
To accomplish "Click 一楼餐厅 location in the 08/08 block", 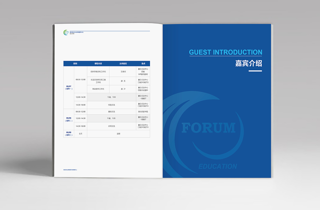I will tap(143, 118).
